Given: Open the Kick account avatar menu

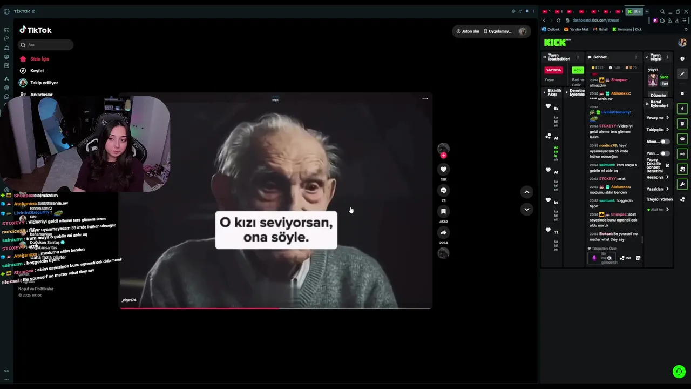Looking at the screenshot, I should (x=682, y=43).
